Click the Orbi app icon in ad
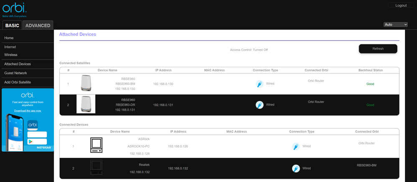 click(x=33, y=125)
